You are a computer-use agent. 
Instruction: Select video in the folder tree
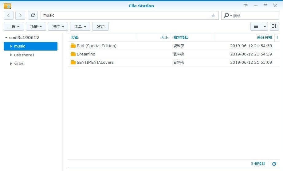[x=19, y=63]
